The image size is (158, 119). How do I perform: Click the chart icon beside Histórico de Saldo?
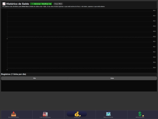[x=4, y=4]
